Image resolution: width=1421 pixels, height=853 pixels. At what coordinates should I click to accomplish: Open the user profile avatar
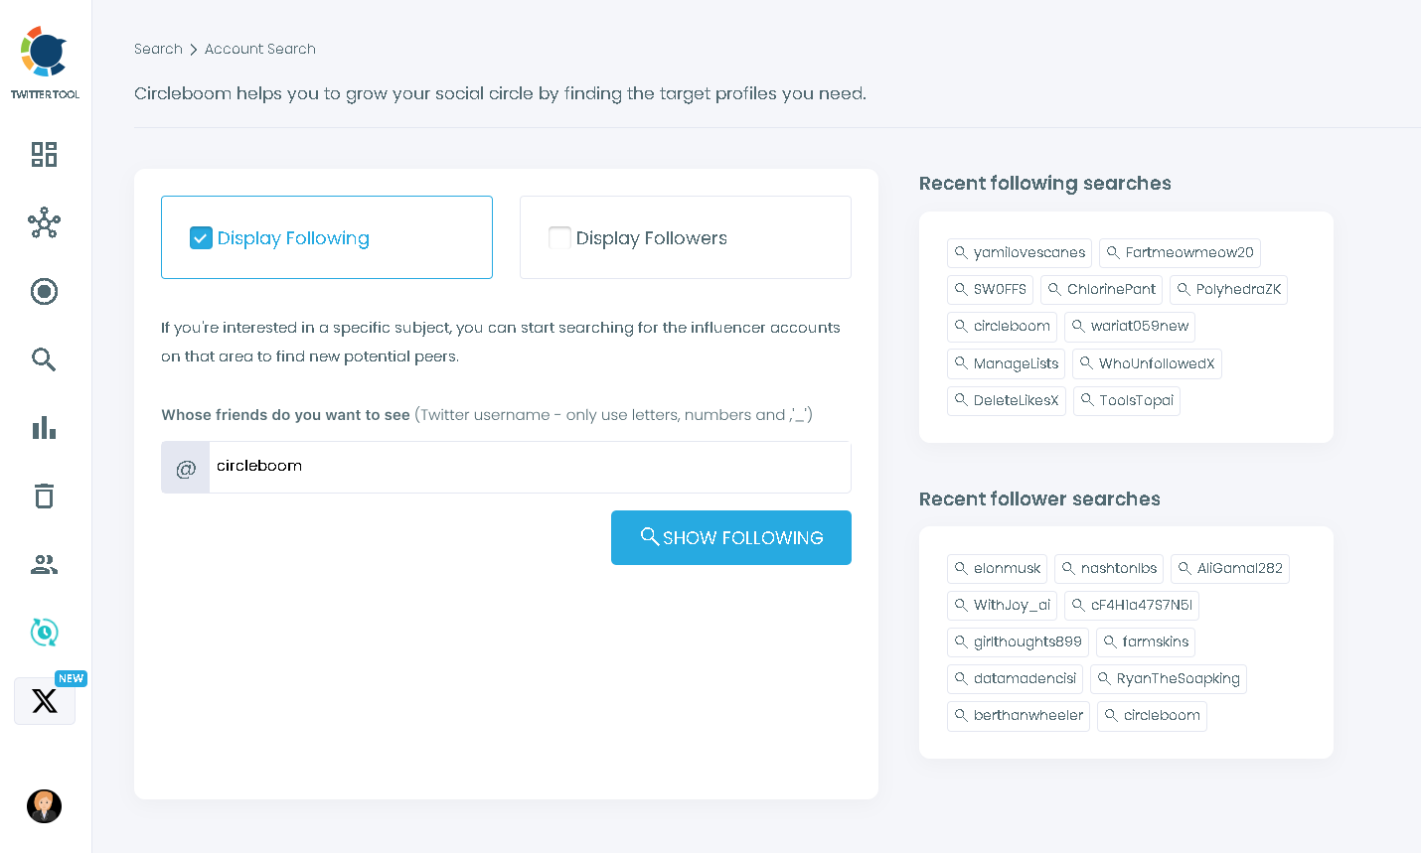coord(44,806)
